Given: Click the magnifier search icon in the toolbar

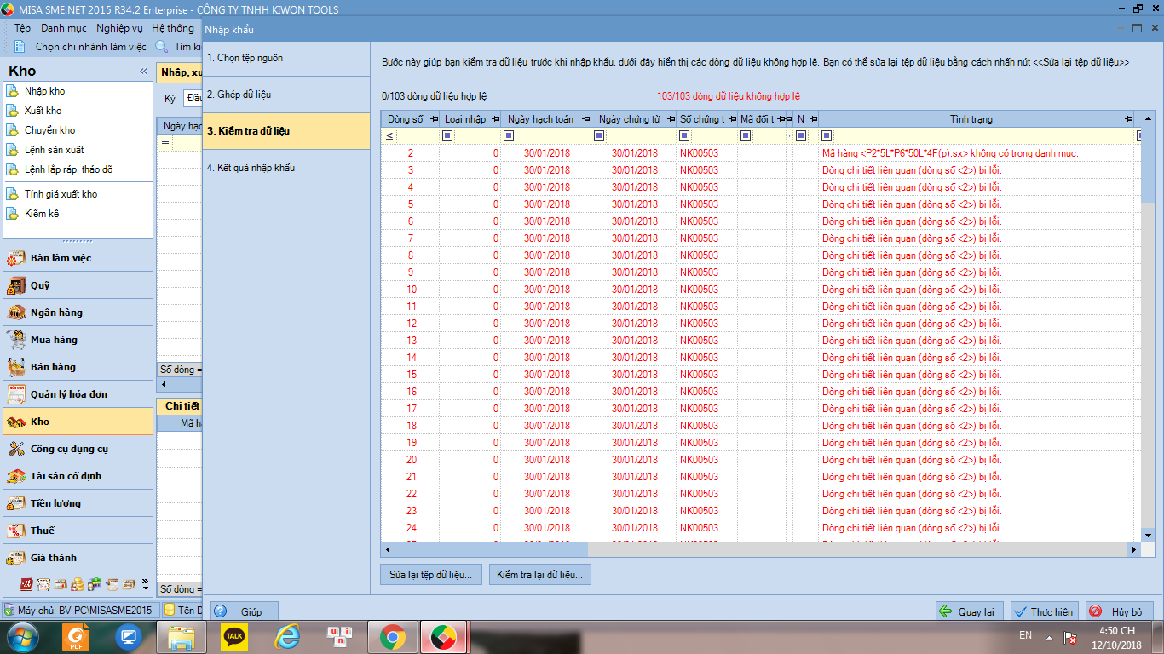Looking at the screenshot, I should pyautogui.click(x=162, y=47).
